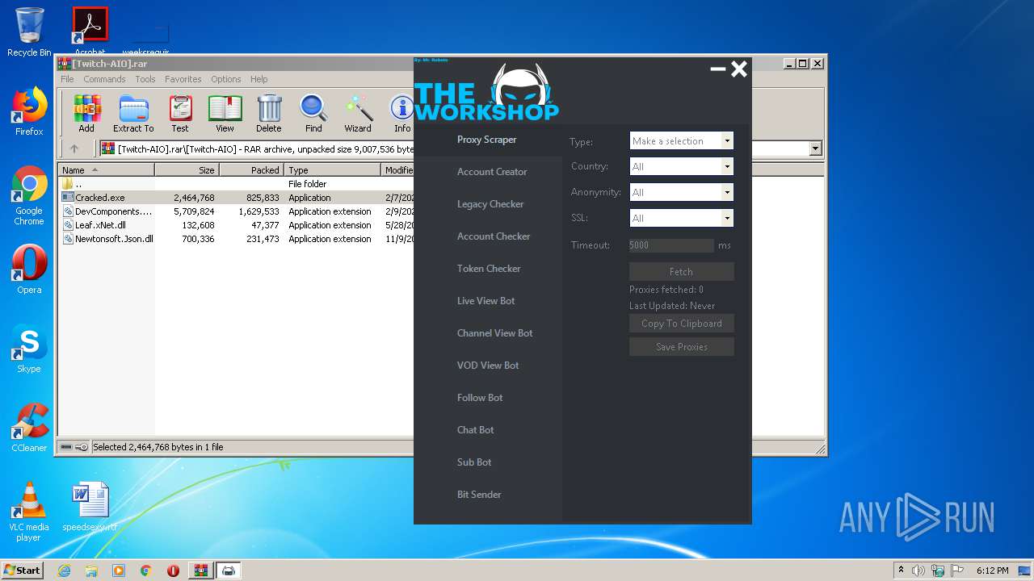Open the Chat Bot tab
The image size is (1034, 581).
(475, 430)
